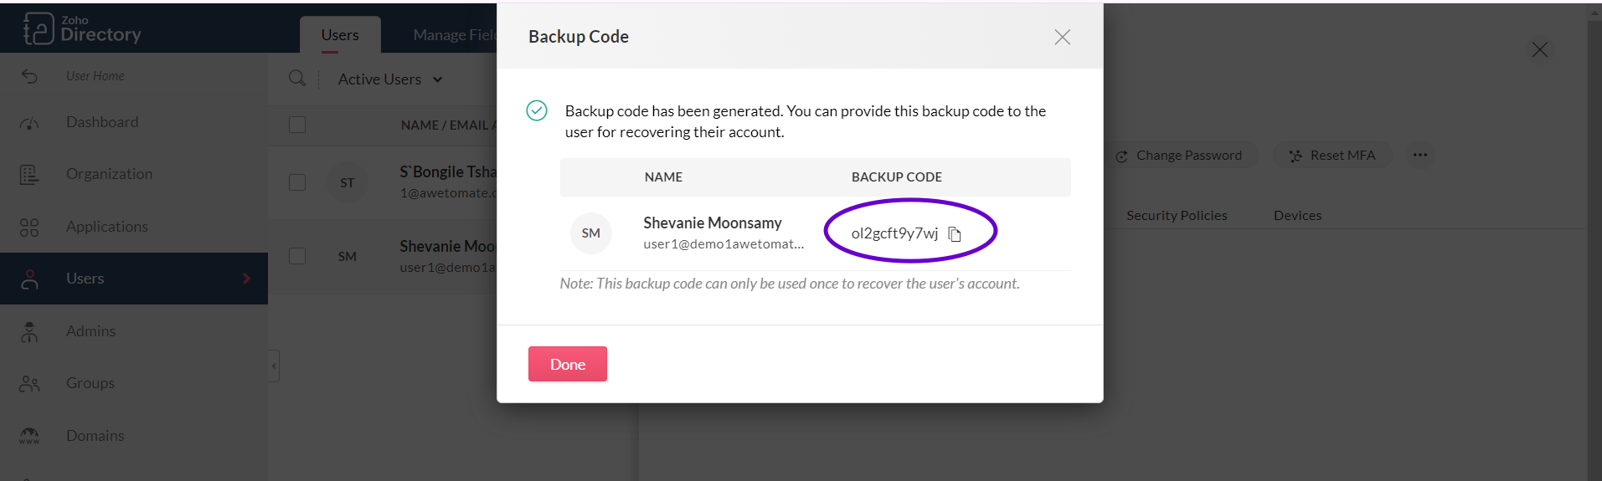The height and width of the screenshot is (481, 1602).
Task: Click the pink Done button
Action: coord(568,364)
